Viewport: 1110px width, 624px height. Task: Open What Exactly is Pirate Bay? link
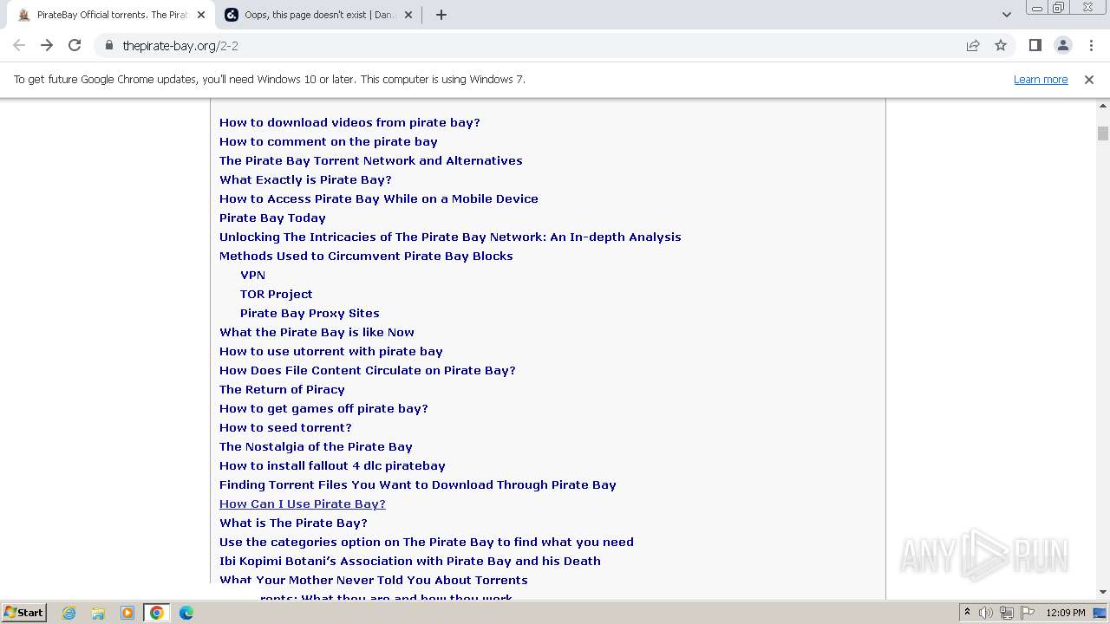tap(305, 179)
